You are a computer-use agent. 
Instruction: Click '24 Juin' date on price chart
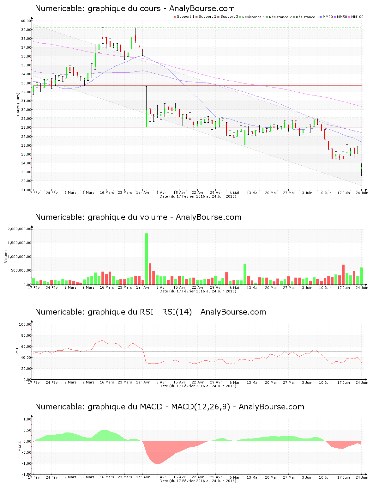[x=362, y=193]
